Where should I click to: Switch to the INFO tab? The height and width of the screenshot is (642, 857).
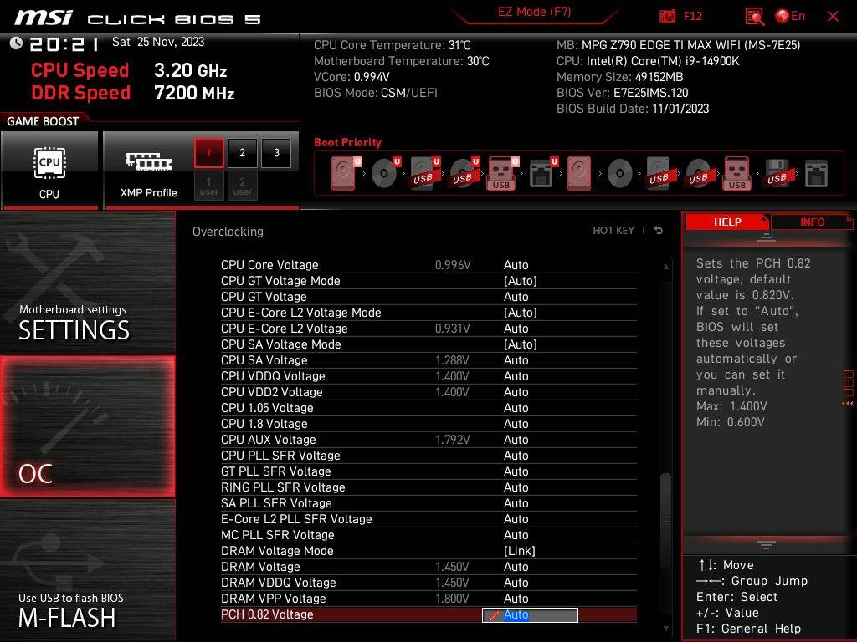point(812,222)
